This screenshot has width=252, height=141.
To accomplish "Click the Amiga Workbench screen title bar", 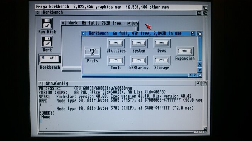I will pos(106,7).
